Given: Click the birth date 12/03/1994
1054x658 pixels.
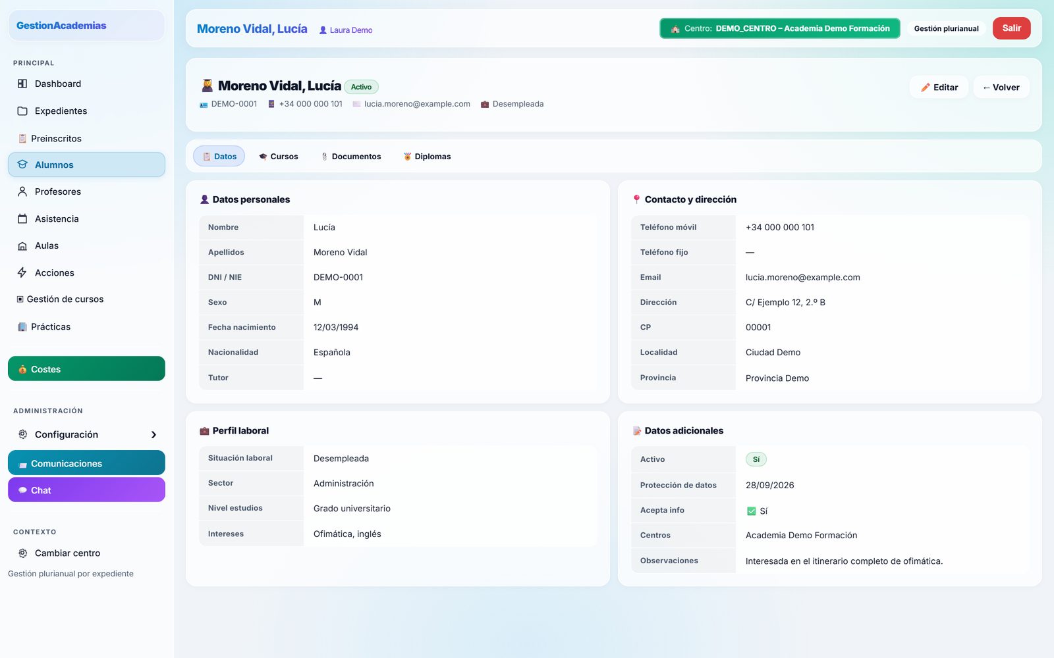Looking at the screenshot, I should click(x=336, y=327).
